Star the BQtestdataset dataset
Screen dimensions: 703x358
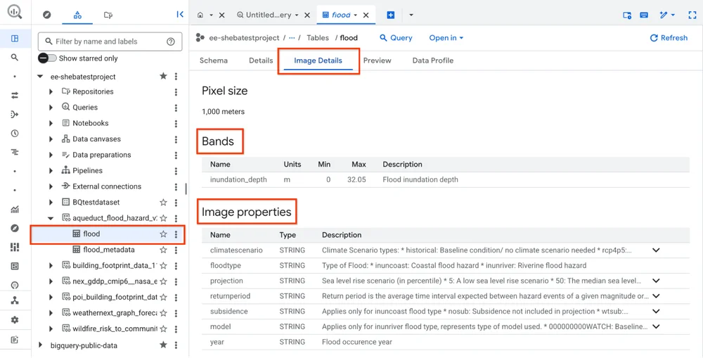pyautogui.click(x=163, y=203)
